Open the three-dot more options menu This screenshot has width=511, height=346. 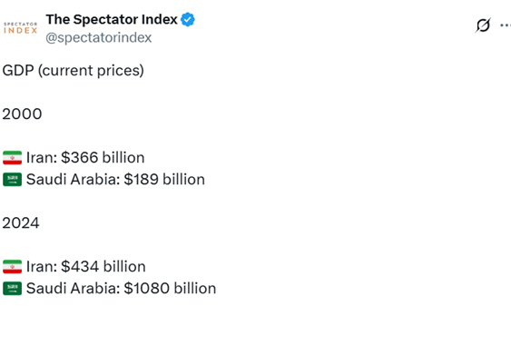click(x=506, y=25)
